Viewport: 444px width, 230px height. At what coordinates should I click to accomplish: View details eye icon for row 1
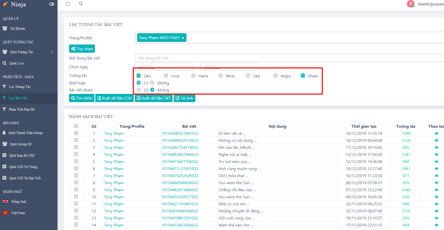[436, 134]
